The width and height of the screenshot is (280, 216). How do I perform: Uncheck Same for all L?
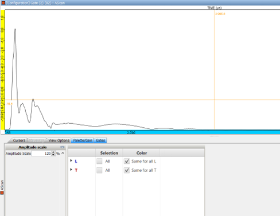pyautogui.click(x=127, y=161)
